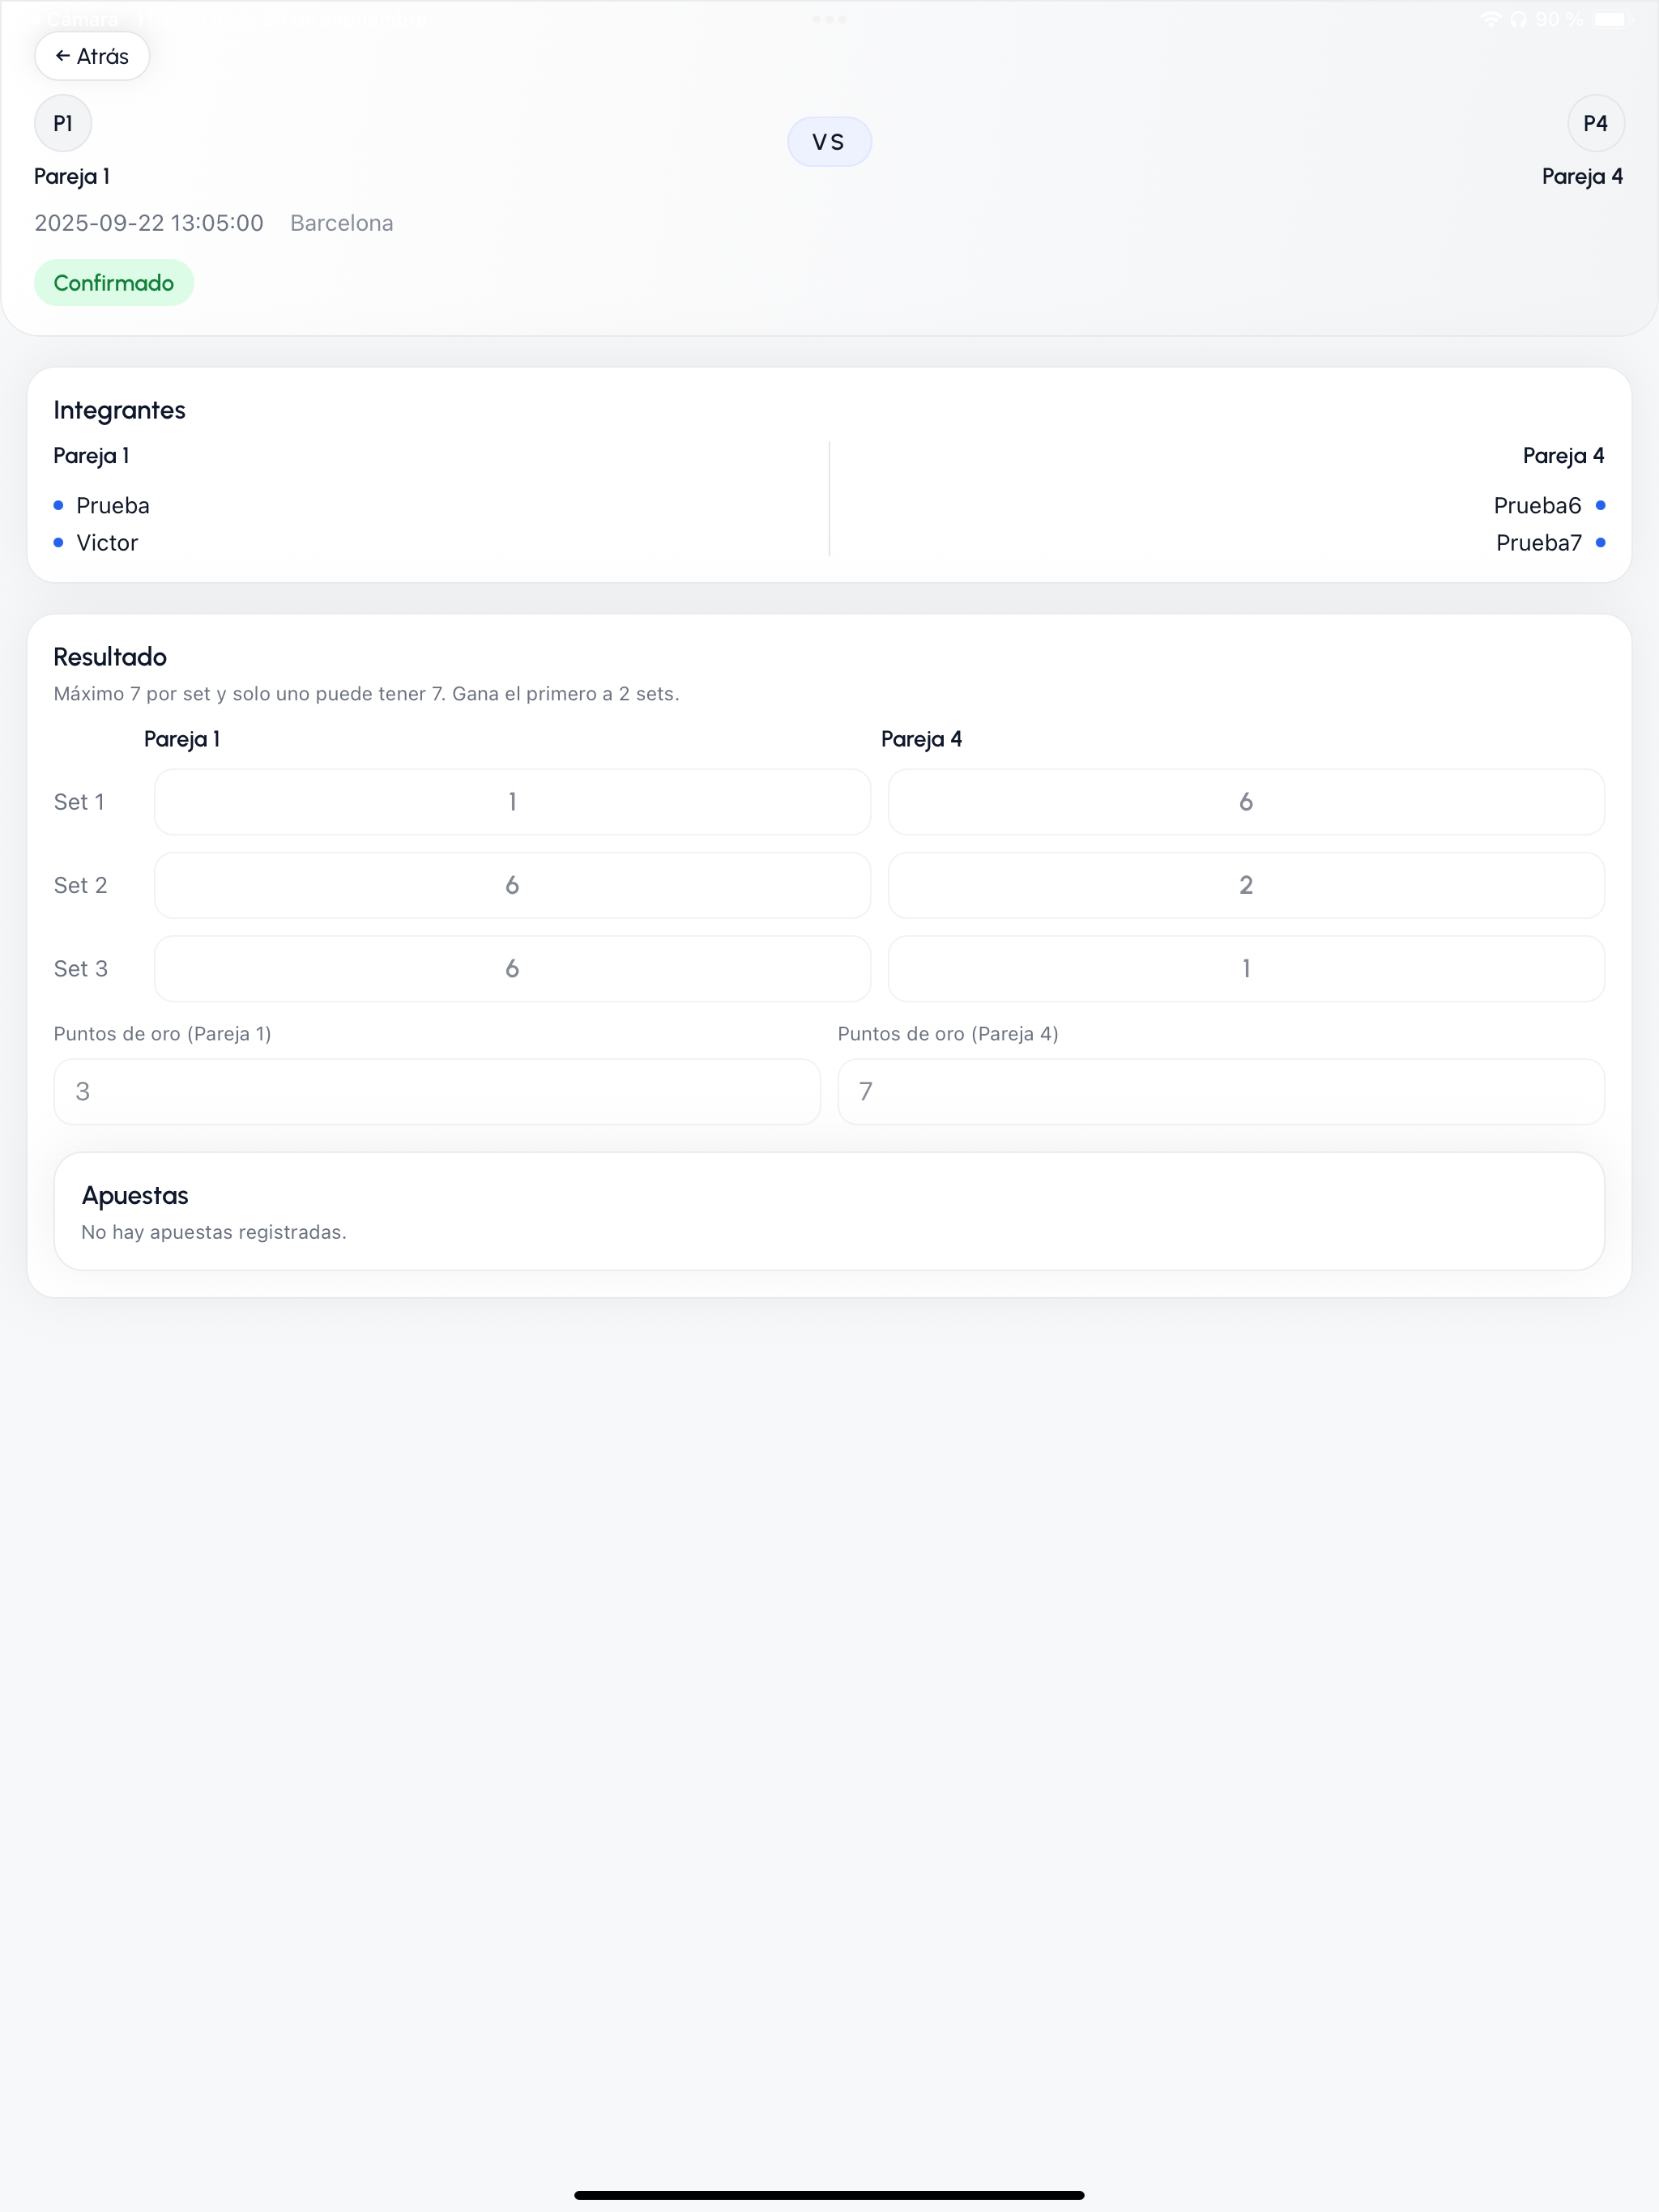Edit Set 3 score for Pareja 4
The width and height of the screenshot is (1659, 2212).
[1247, 969]
